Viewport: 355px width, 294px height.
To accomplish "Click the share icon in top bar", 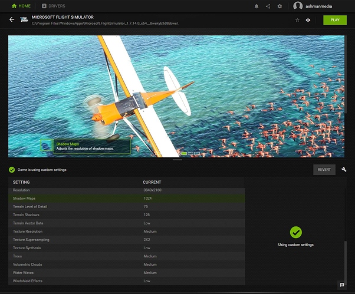I will (x=268, y=6).
